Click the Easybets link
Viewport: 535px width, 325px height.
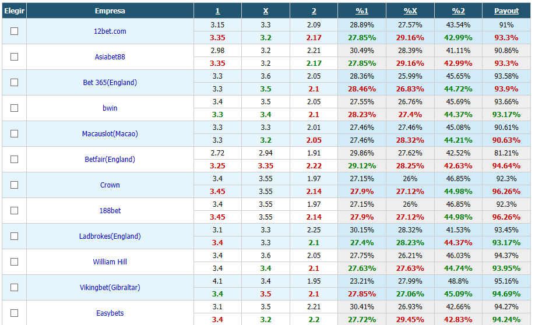110,313
